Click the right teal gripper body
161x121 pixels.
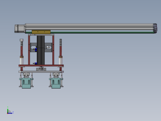coord(56,83)
